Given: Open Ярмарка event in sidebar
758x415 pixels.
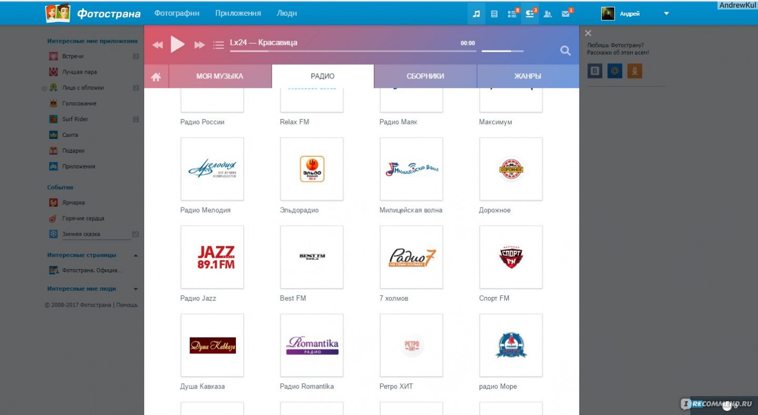Looking at the screenshot, I should (x=73, y=203).
